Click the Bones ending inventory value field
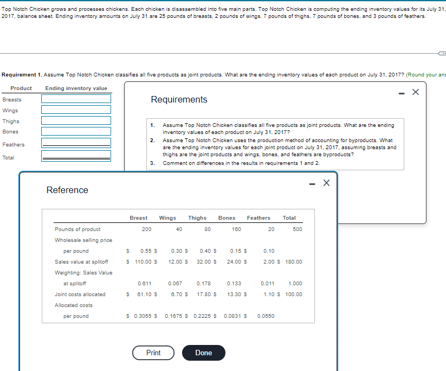 click(76, 131)
